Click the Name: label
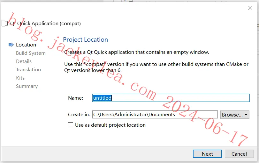Screen dimensions: 259x163 [x=76, y=98]
